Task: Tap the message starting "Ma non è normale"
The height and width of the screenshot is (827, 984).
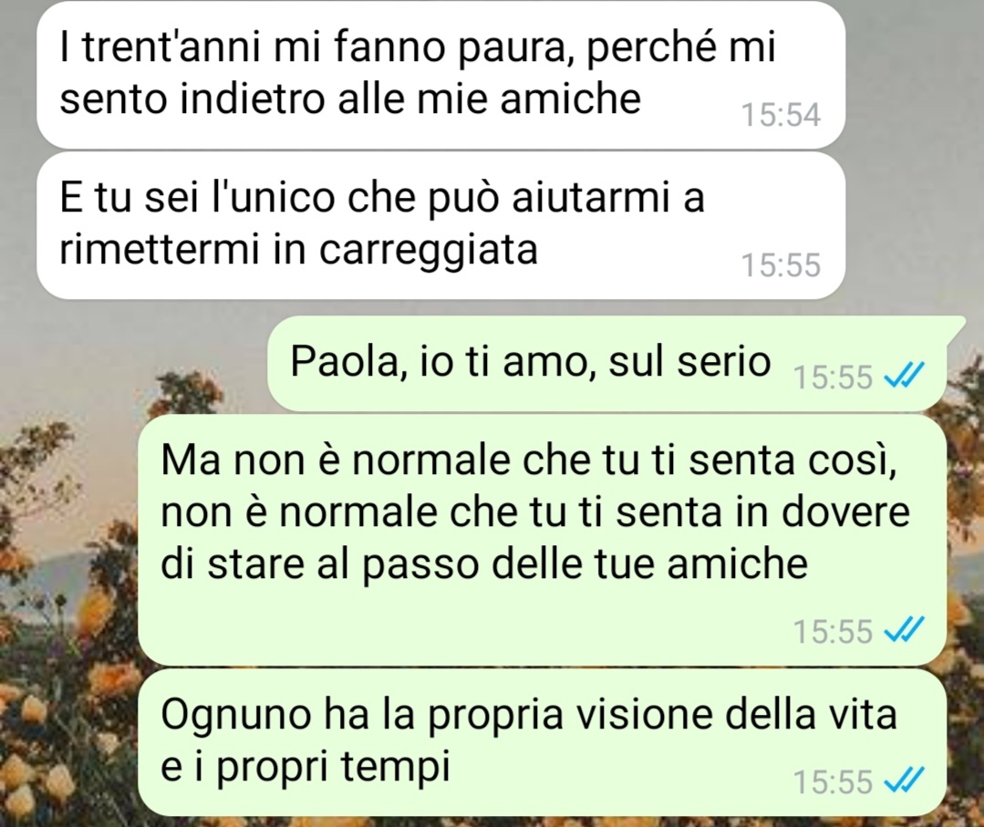Action: pos(542,540)
